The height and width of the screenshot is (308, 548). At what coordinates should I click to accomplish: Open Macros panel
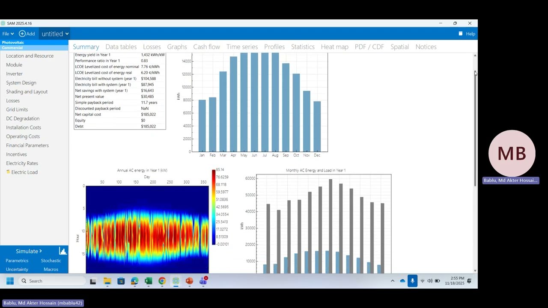[51, 269]
